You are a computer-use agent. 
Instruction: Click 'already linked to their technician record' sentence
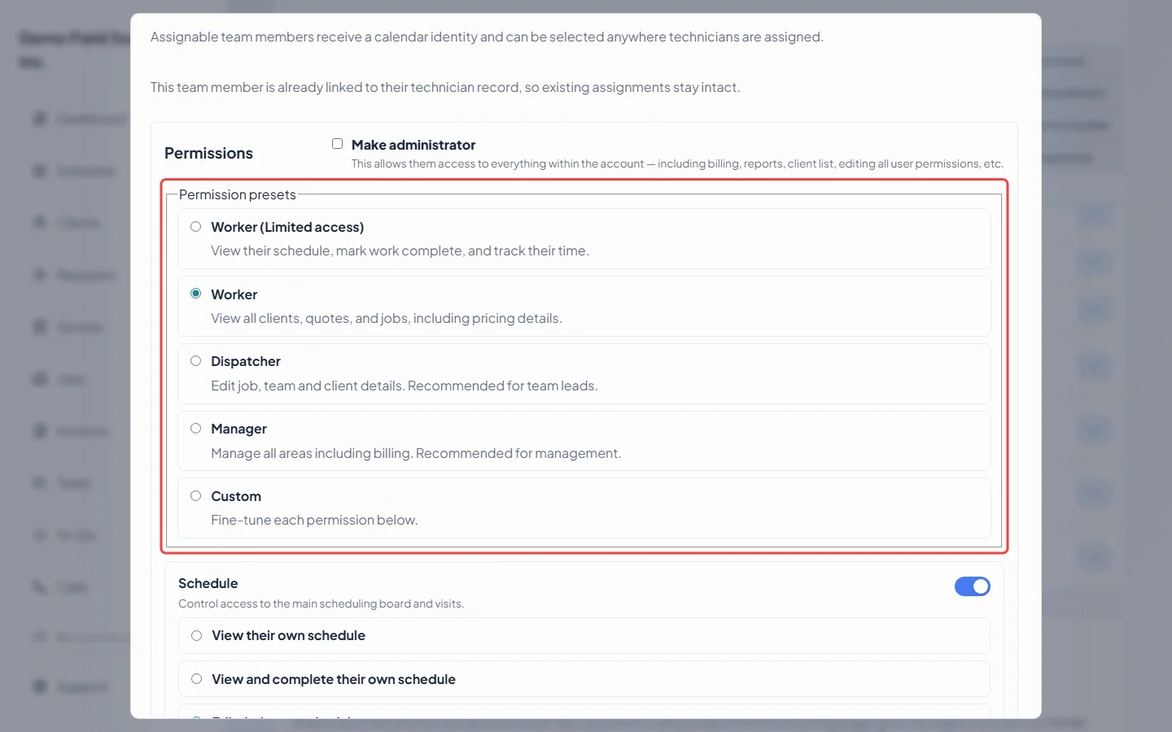tap(445, 87)
